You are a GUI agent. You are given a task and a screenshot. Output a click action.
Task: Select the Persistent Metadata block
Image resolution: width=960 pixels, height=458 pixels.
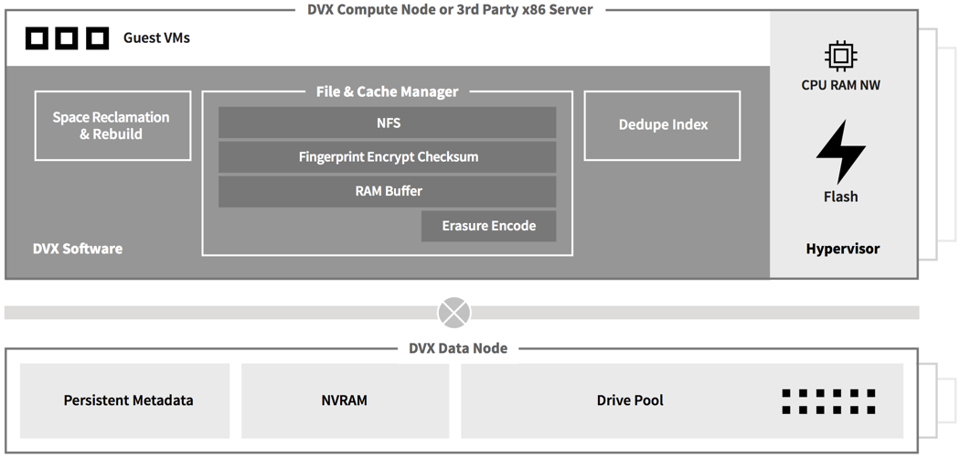pos(125,400)
